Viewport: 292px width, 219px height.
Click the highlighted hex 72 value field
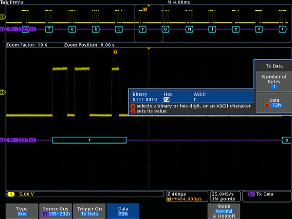point(166,99)
